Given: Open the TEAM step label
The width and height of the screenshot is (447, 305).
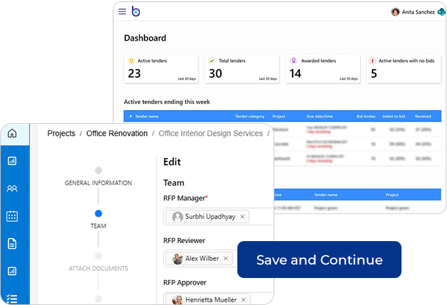Looking at the screenshot, I should 98,226.
